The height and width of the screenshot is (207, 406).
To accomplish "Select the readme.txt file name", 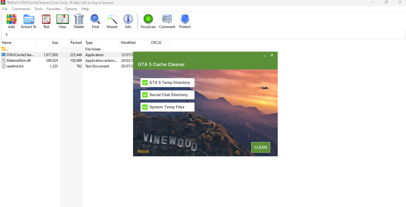I will pos(15,66).
